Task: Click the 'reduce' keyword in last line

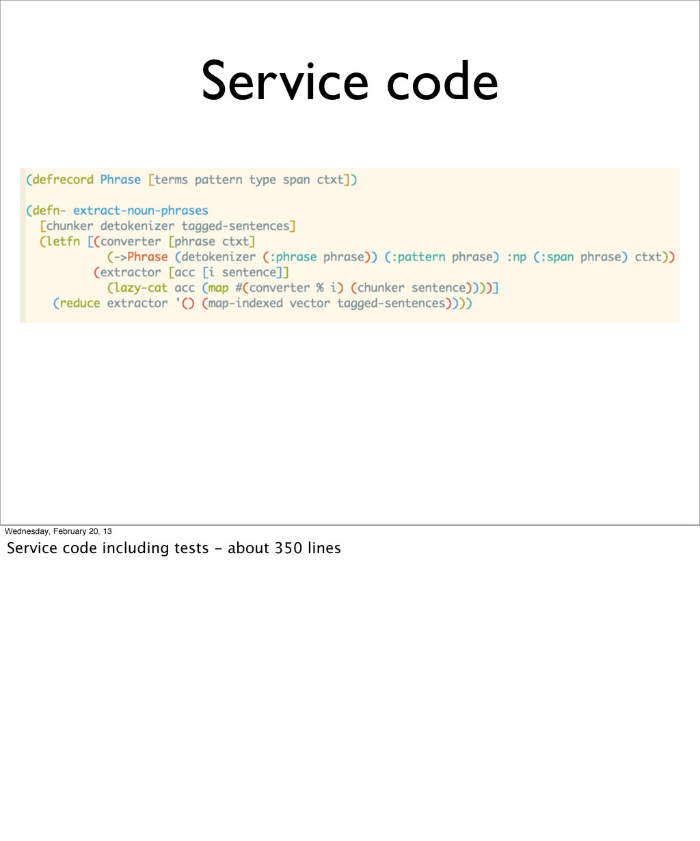Action: tap(79, 303)
